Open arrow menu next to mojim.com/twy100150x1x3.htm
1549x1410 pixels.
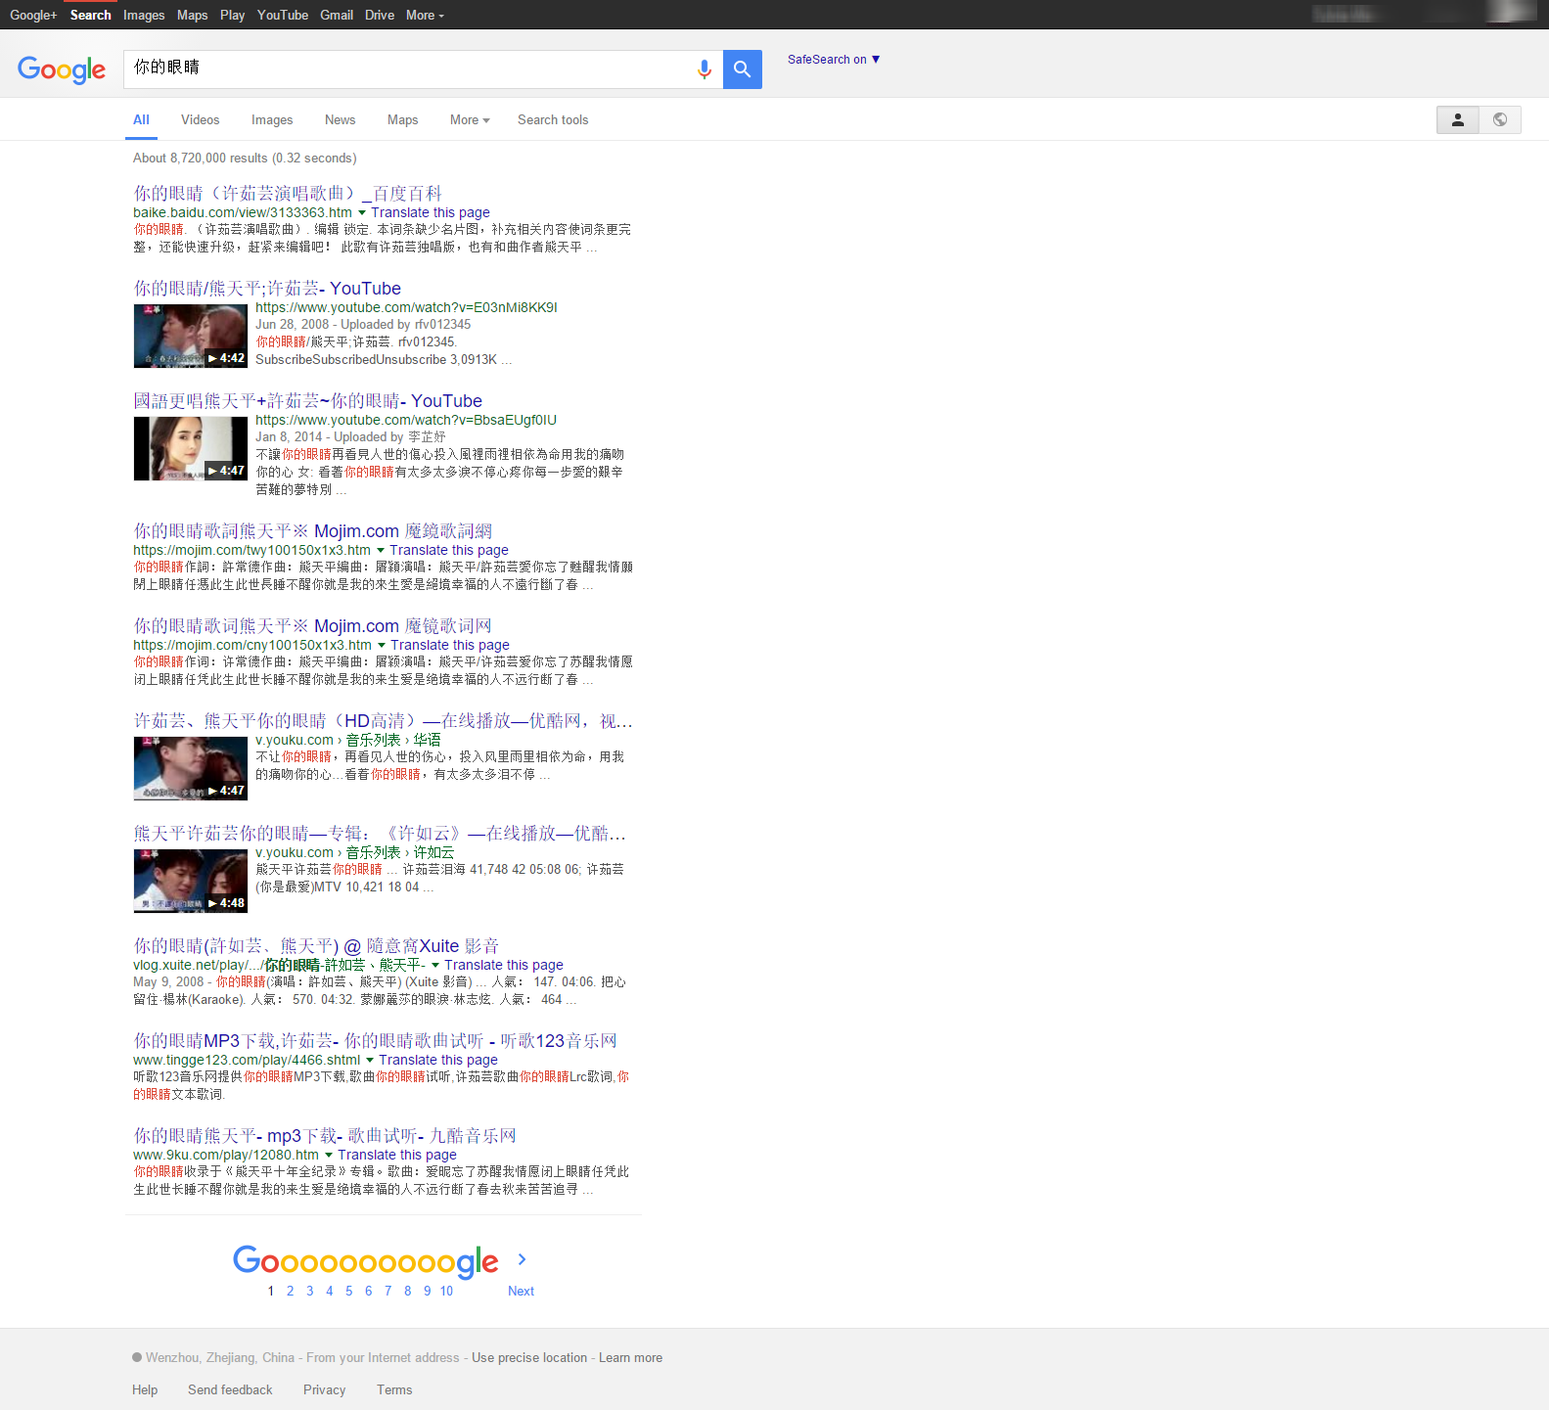tap(381, 550)
